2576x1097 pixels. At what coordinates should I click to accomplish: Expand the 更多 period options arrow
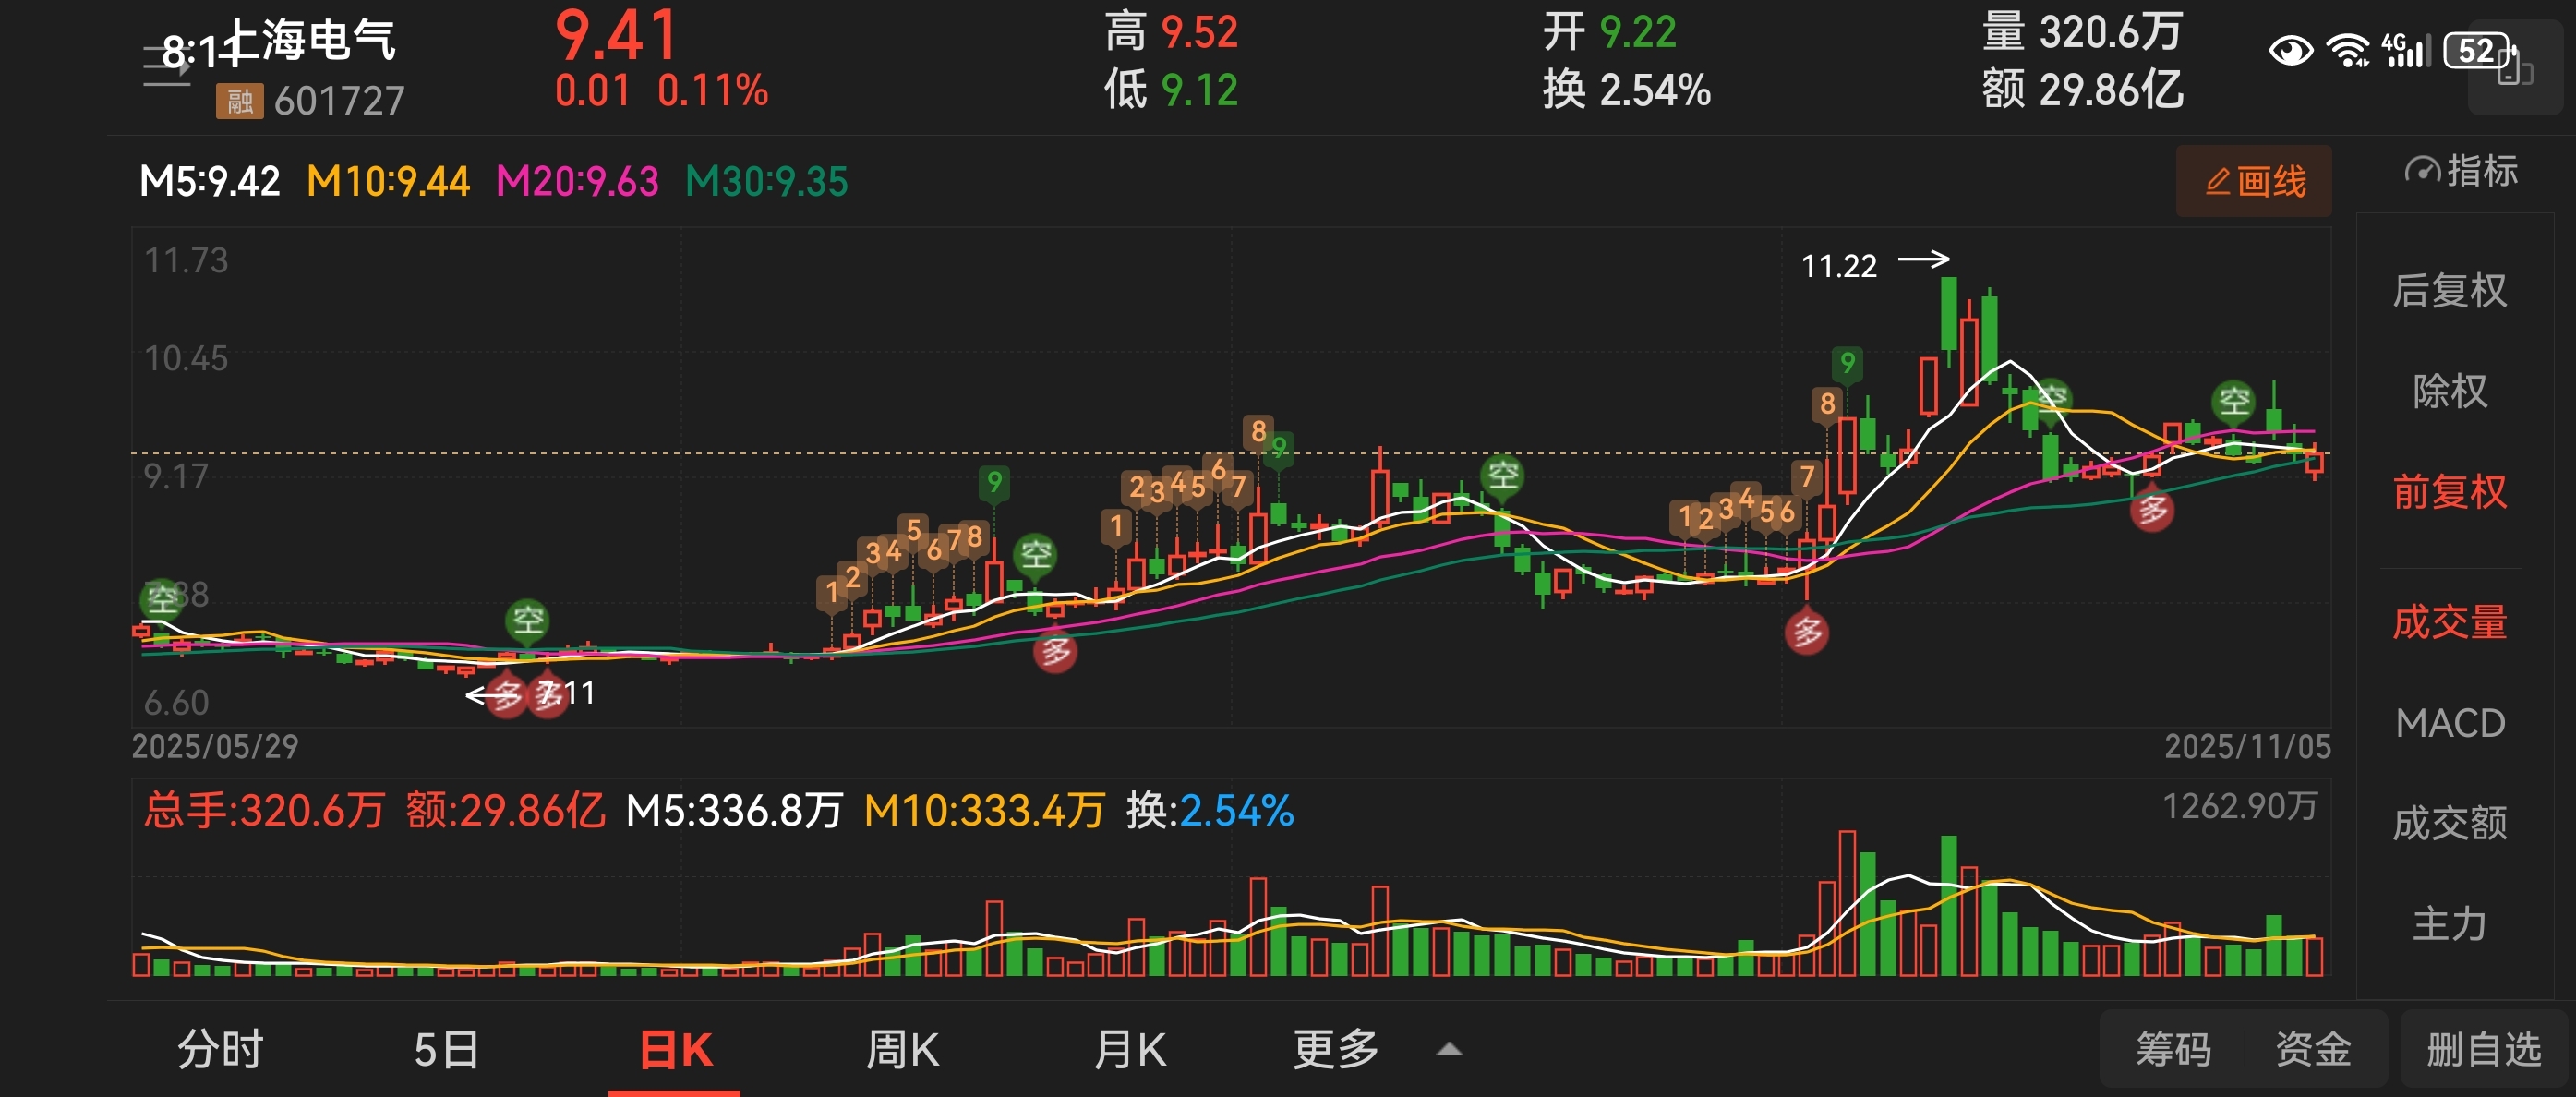coord(1448,1050)
